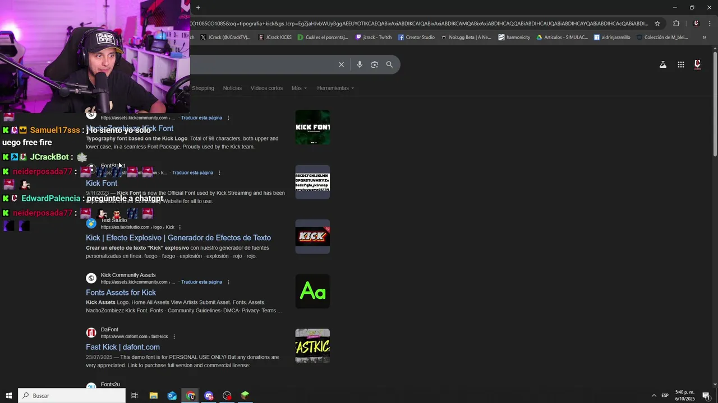This screenshot has width=718, height=403.
Task: Open options dots for FontStruct result
Action: [x=219, y=173]
